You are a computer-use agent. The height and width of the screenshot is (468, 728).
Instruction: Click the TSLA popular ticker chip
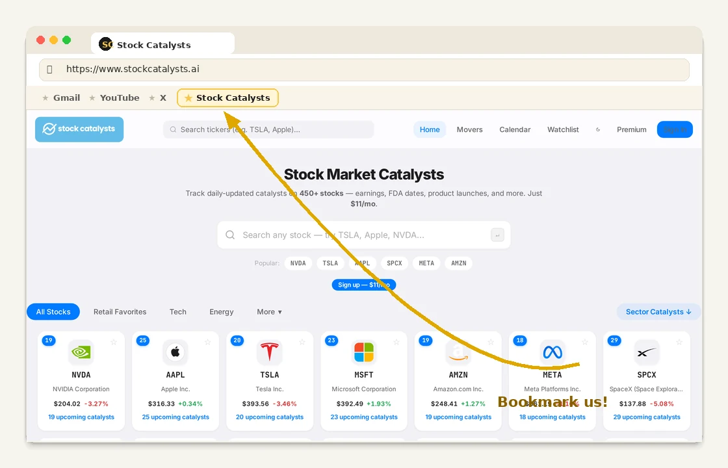[x=330, y=263]
